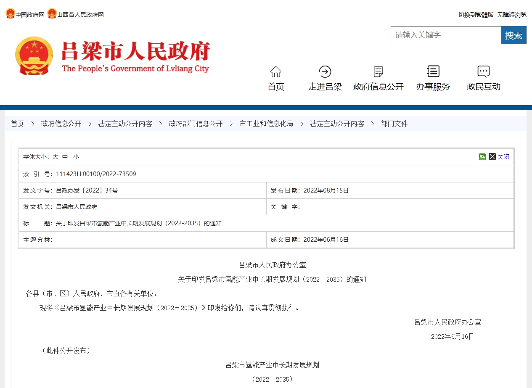
Task: Open the 走进吕梁 navigation item
Action: pos(325,87)
